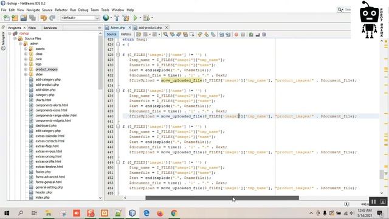This screenshot has width=389, height=219.
Task: Click the Source view button
Action: click(111, 34)
